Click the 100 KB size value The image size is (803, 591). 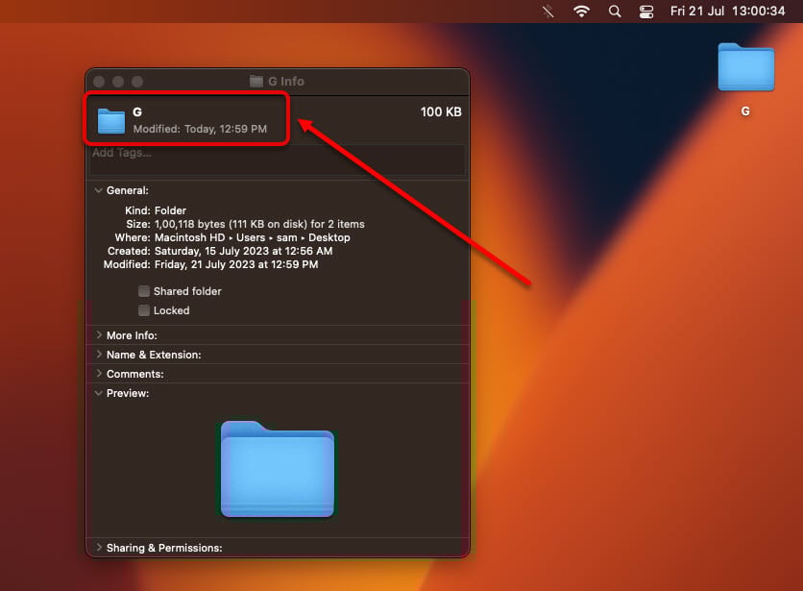[x=441, y=111]
